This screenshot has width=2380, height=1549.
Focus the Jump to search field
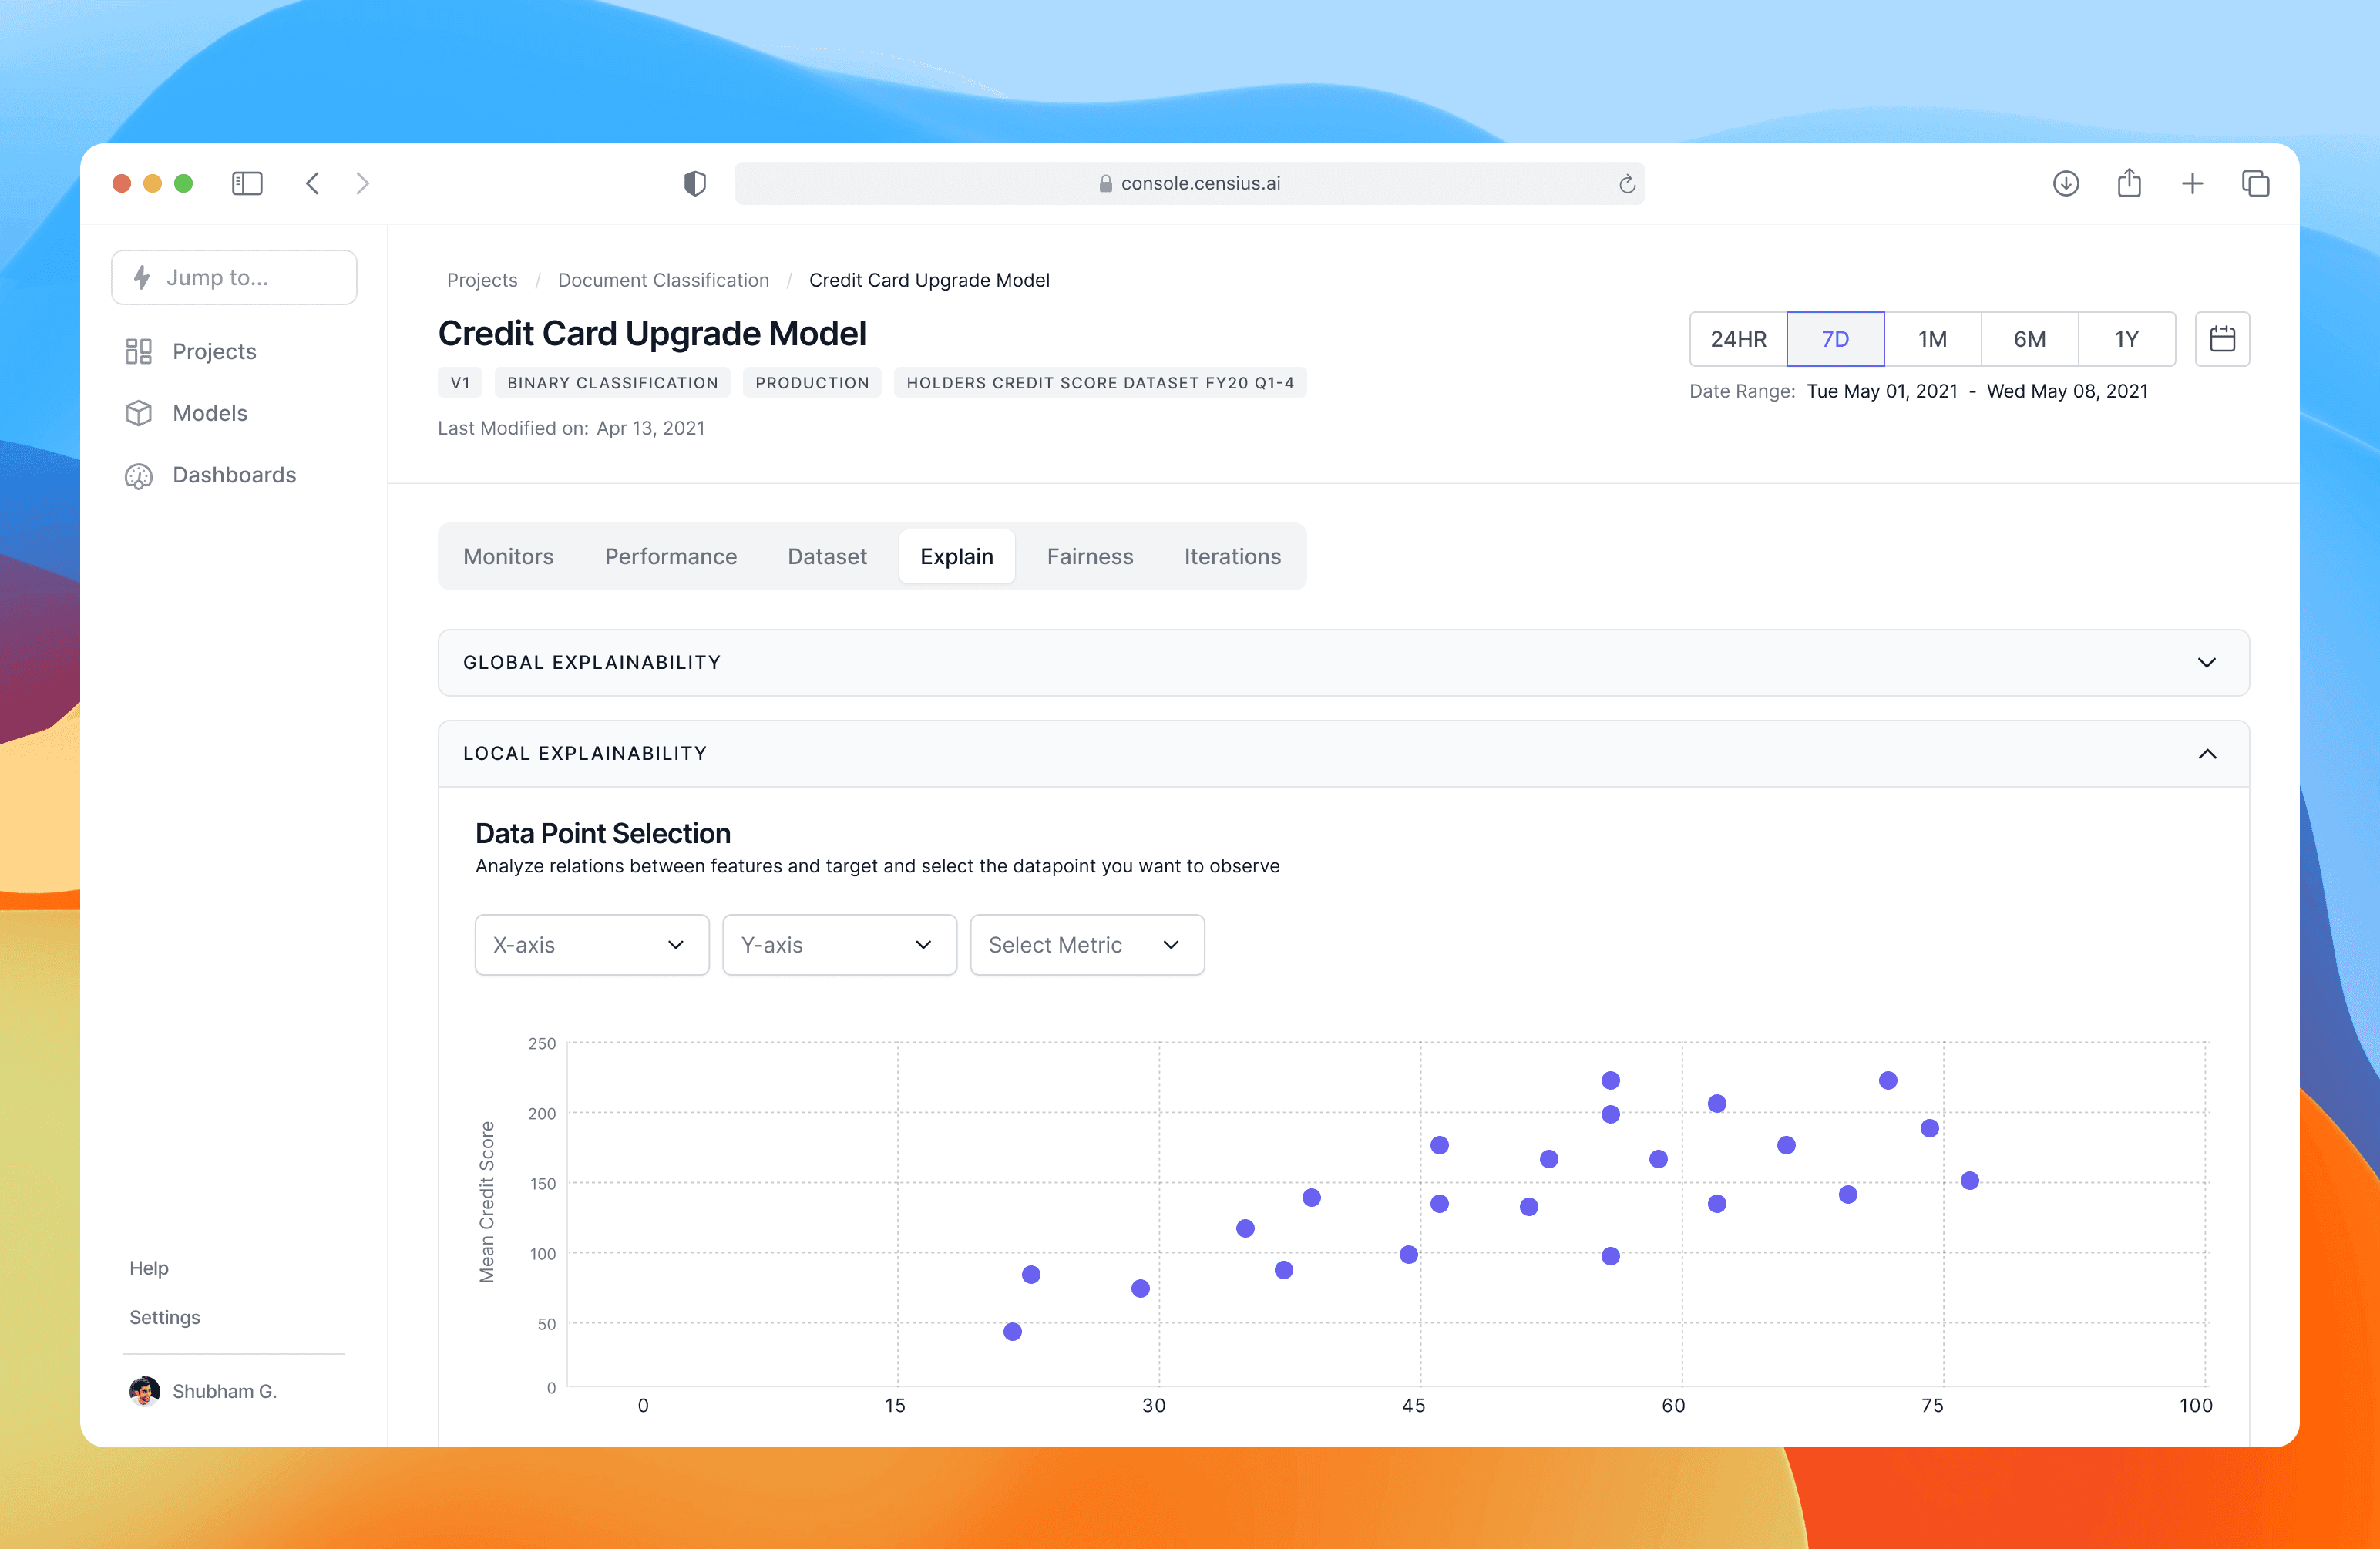point(234,277)
